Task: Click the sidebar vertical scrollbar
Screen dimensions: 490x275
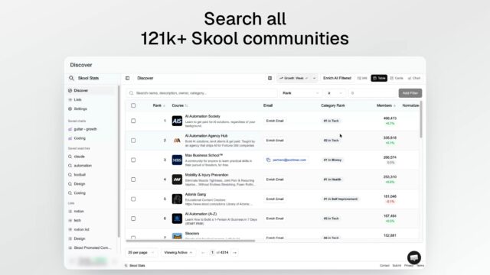Action: coord(119,161)
